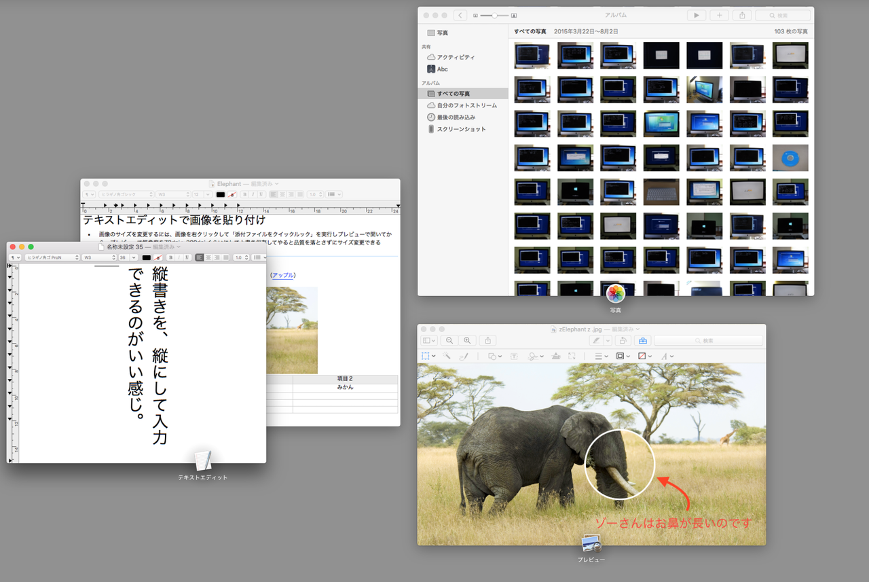
Task: Click the search field in Photos window
Action: pos(783,15)
